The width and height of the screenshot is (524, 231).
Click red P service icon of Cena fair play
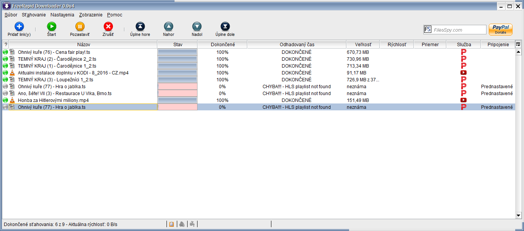click(x=464, y=52)
